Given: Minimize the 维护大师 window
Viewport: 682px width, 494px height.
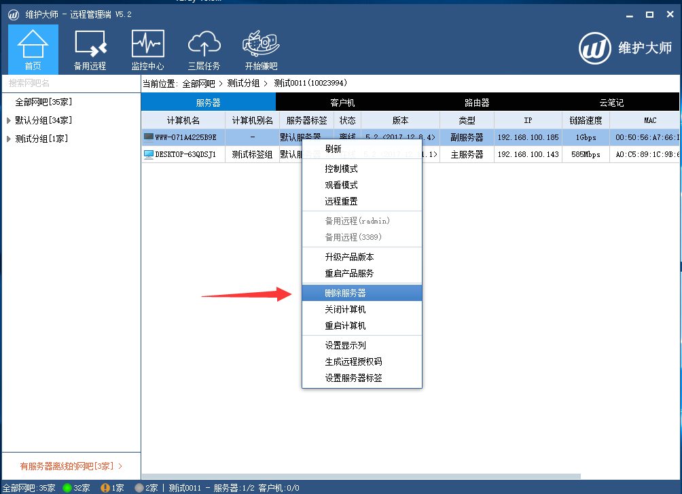Looking at the screenshot, I should [630, 15].
